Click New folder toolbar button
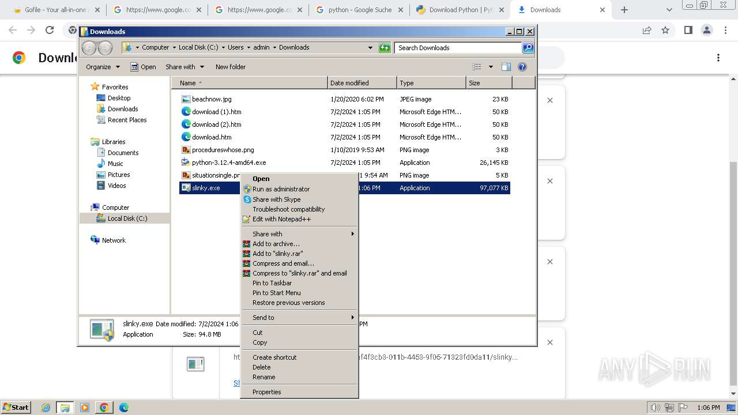Viewport: 738px width, 415px height. click(x=231, y=67)
